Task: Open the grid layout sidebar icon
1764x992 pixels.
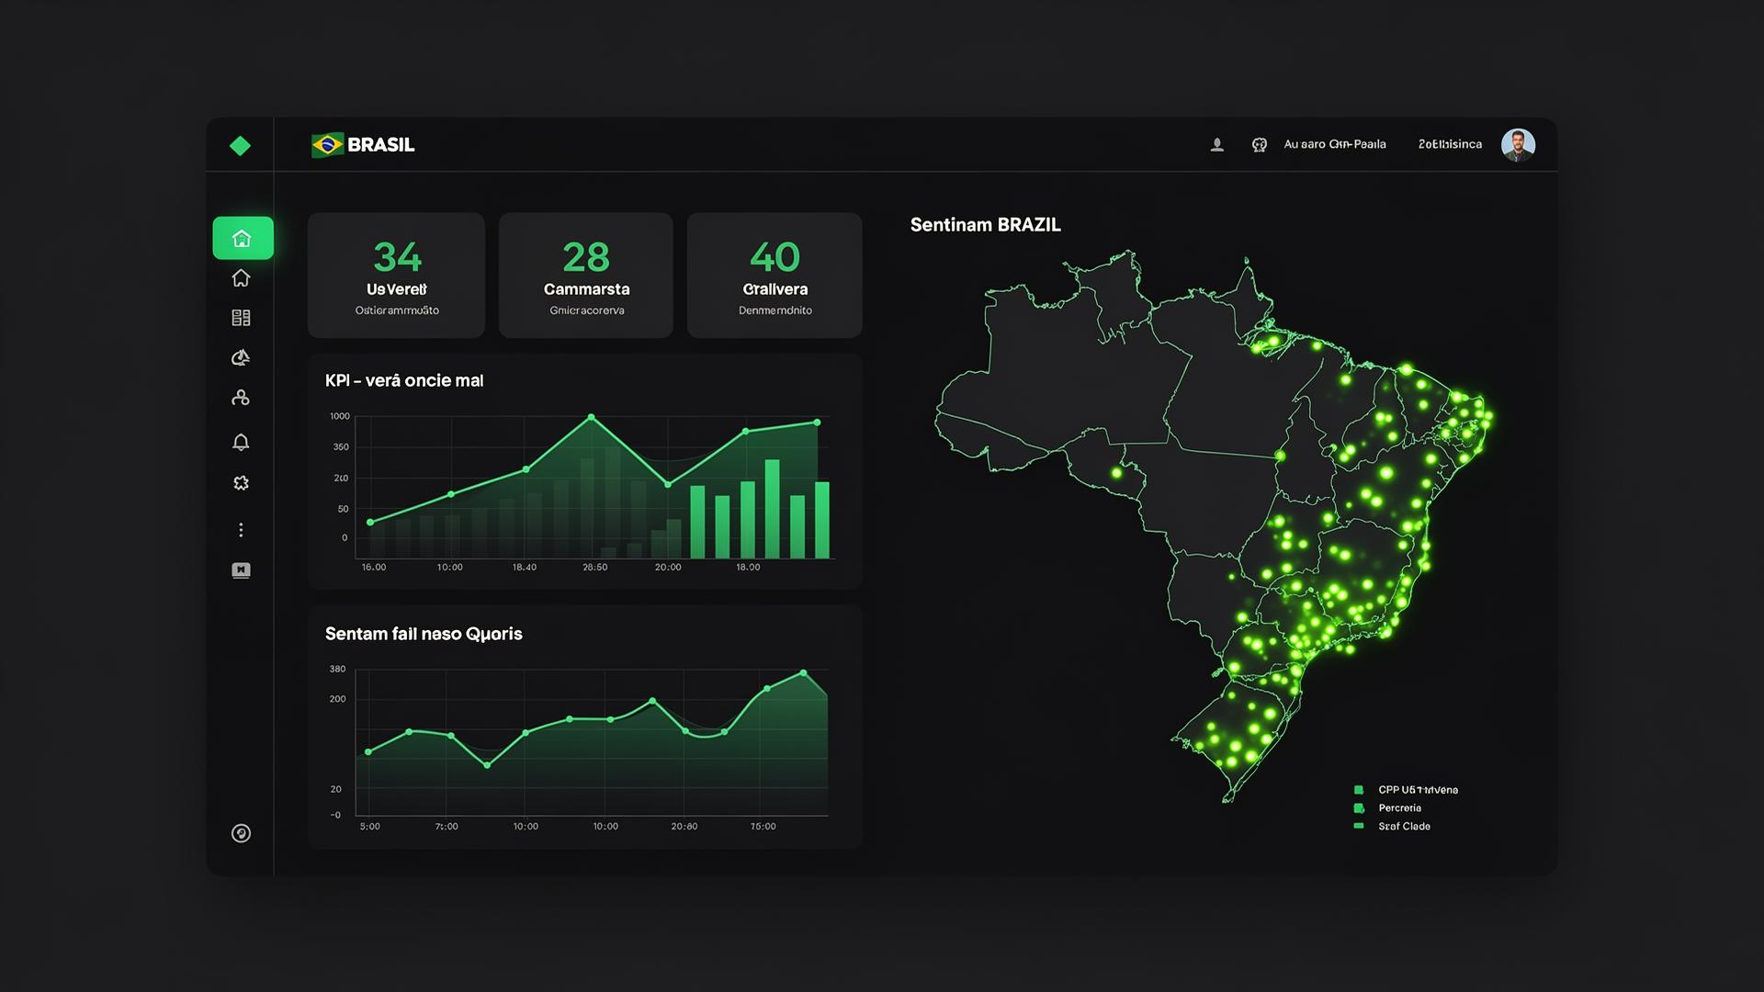Action: tap(241, 318)
